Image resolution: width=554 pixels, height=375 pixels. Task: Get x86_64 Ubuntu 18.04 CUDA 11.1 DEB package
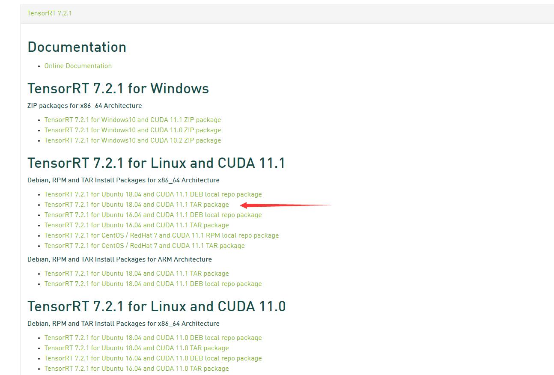click(153, 194)
